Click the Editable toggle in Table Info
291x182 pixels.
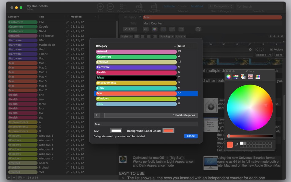pos(169,6)
